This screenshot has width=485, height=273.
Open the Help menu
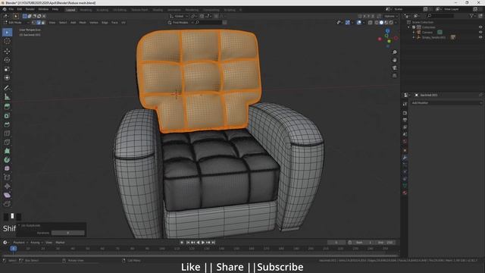coord(55,10)
